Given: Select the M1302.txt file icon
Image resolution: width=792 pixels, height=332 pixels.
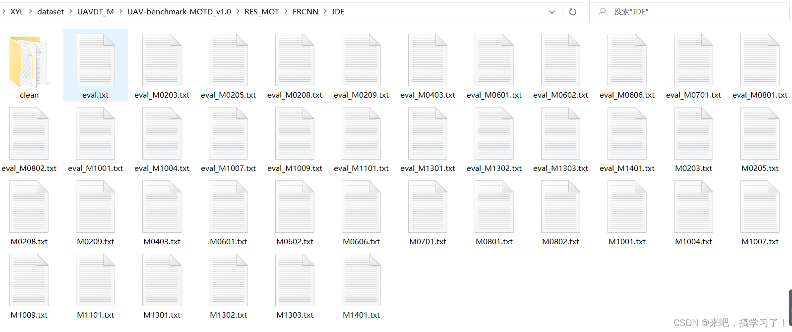Looking at the screenshot, I should click(x=228, y=280).
